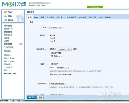Screen dimensions: 129x103
Task: Open the 漂流瓶 sidebar link
Action: [6, 55]
